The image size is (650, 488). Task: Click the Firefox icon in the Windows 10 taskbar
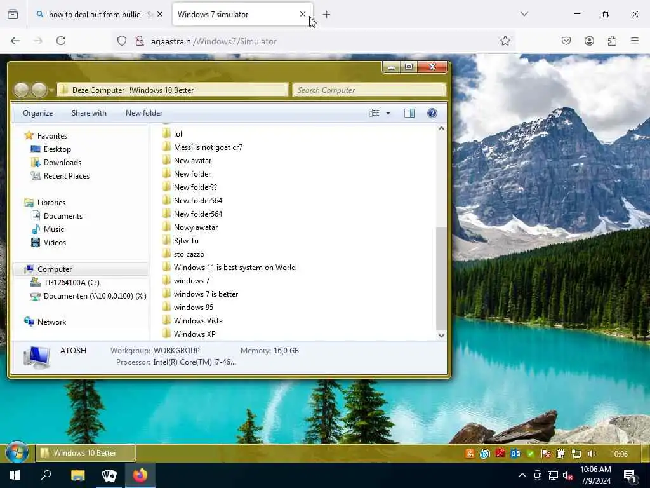140,475
